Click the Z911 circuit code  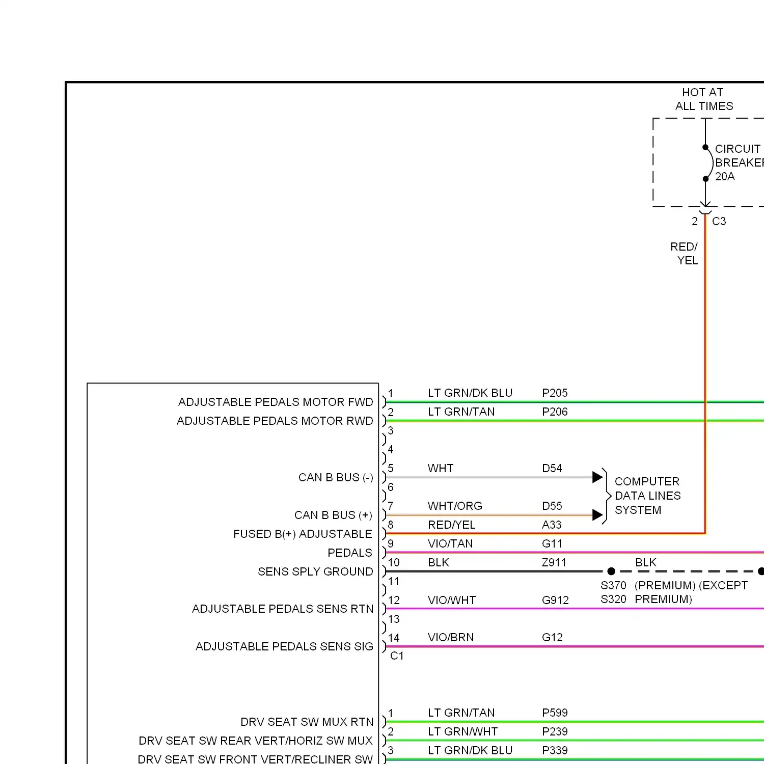(554, 562)
